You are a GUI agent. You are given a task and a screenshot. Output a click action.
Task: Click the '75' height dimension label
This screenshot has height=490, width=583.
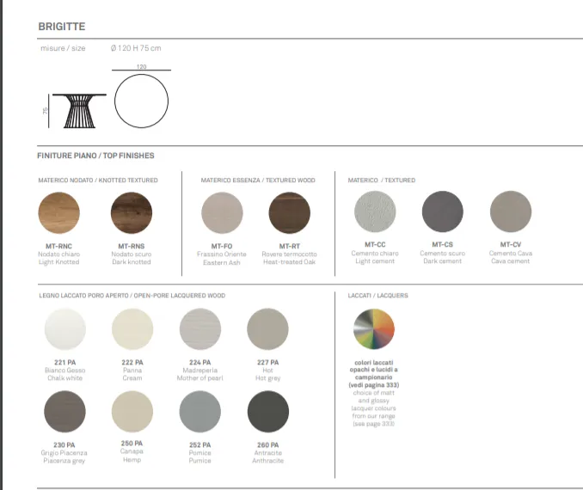click(x=45, y=111)
